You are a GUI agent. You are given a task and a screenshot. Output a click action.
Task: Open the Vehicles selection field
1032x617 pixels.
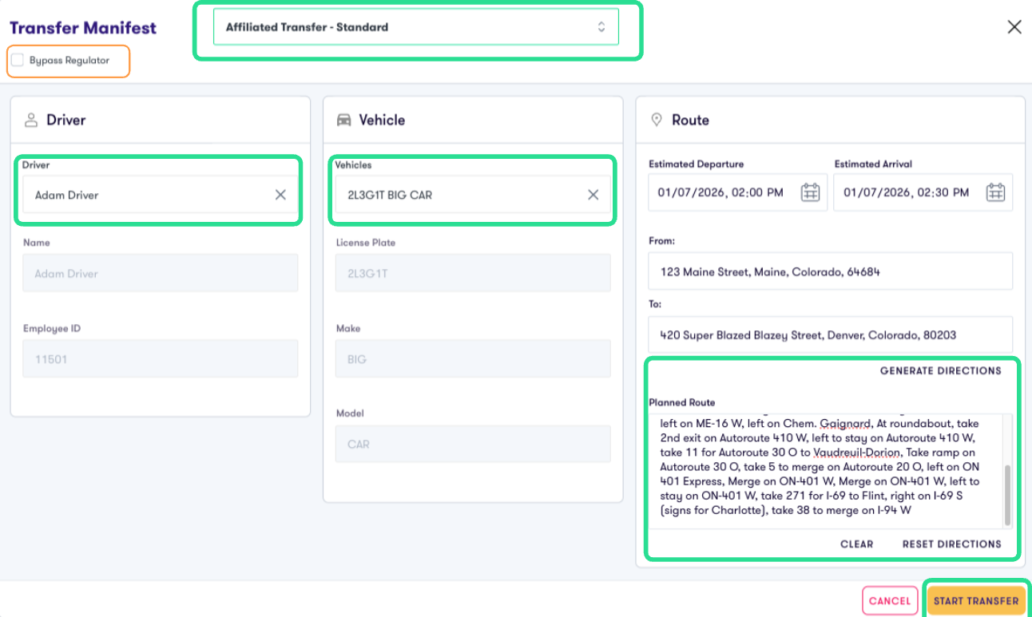(x=473, y=195)
